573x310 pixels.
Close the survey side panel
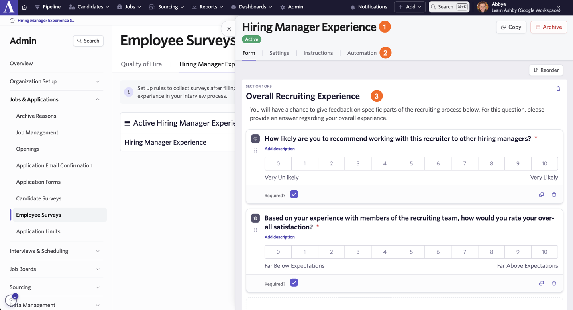(229, 29)
